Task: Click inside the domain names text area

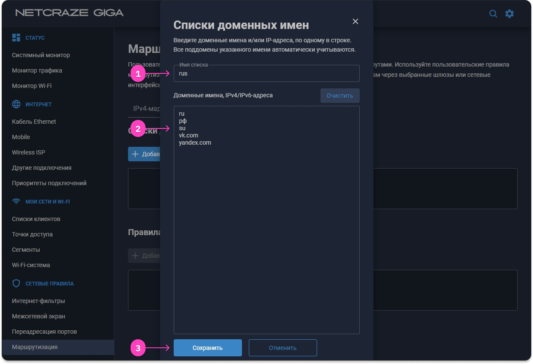Action: (x=266, y=235)
